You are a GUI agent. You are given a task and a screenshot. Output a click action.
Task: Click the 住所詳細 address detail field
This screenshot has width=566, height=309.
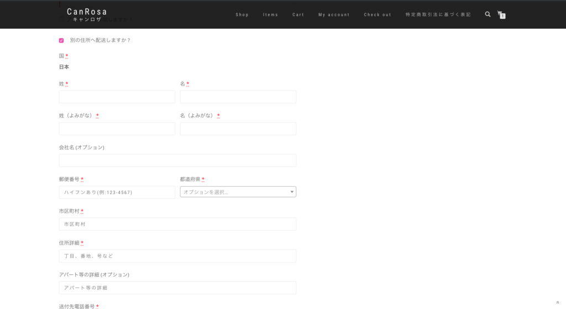pyautogui.click(x=177, y=256)
